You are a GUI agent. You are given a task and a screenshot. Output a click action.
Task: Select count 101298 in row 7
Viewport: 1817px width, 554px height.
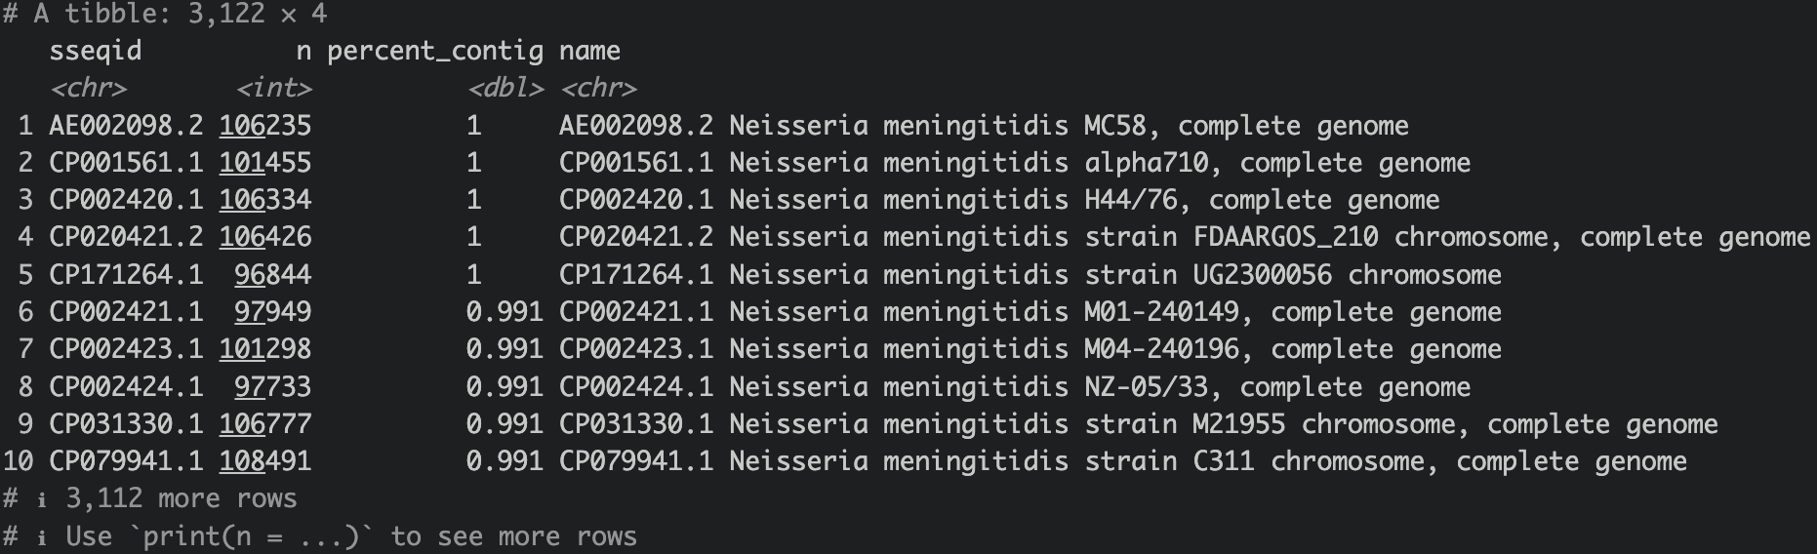pos(265,349)
